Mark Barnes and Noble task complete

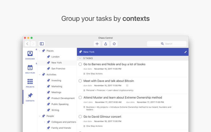coord(80,64)
